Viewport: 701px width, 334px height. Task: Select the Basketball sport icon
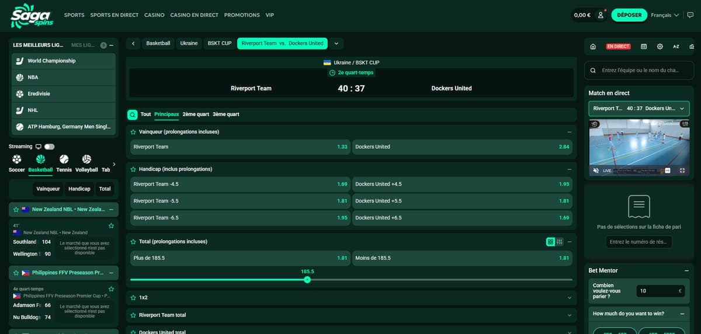click(40, 159)
